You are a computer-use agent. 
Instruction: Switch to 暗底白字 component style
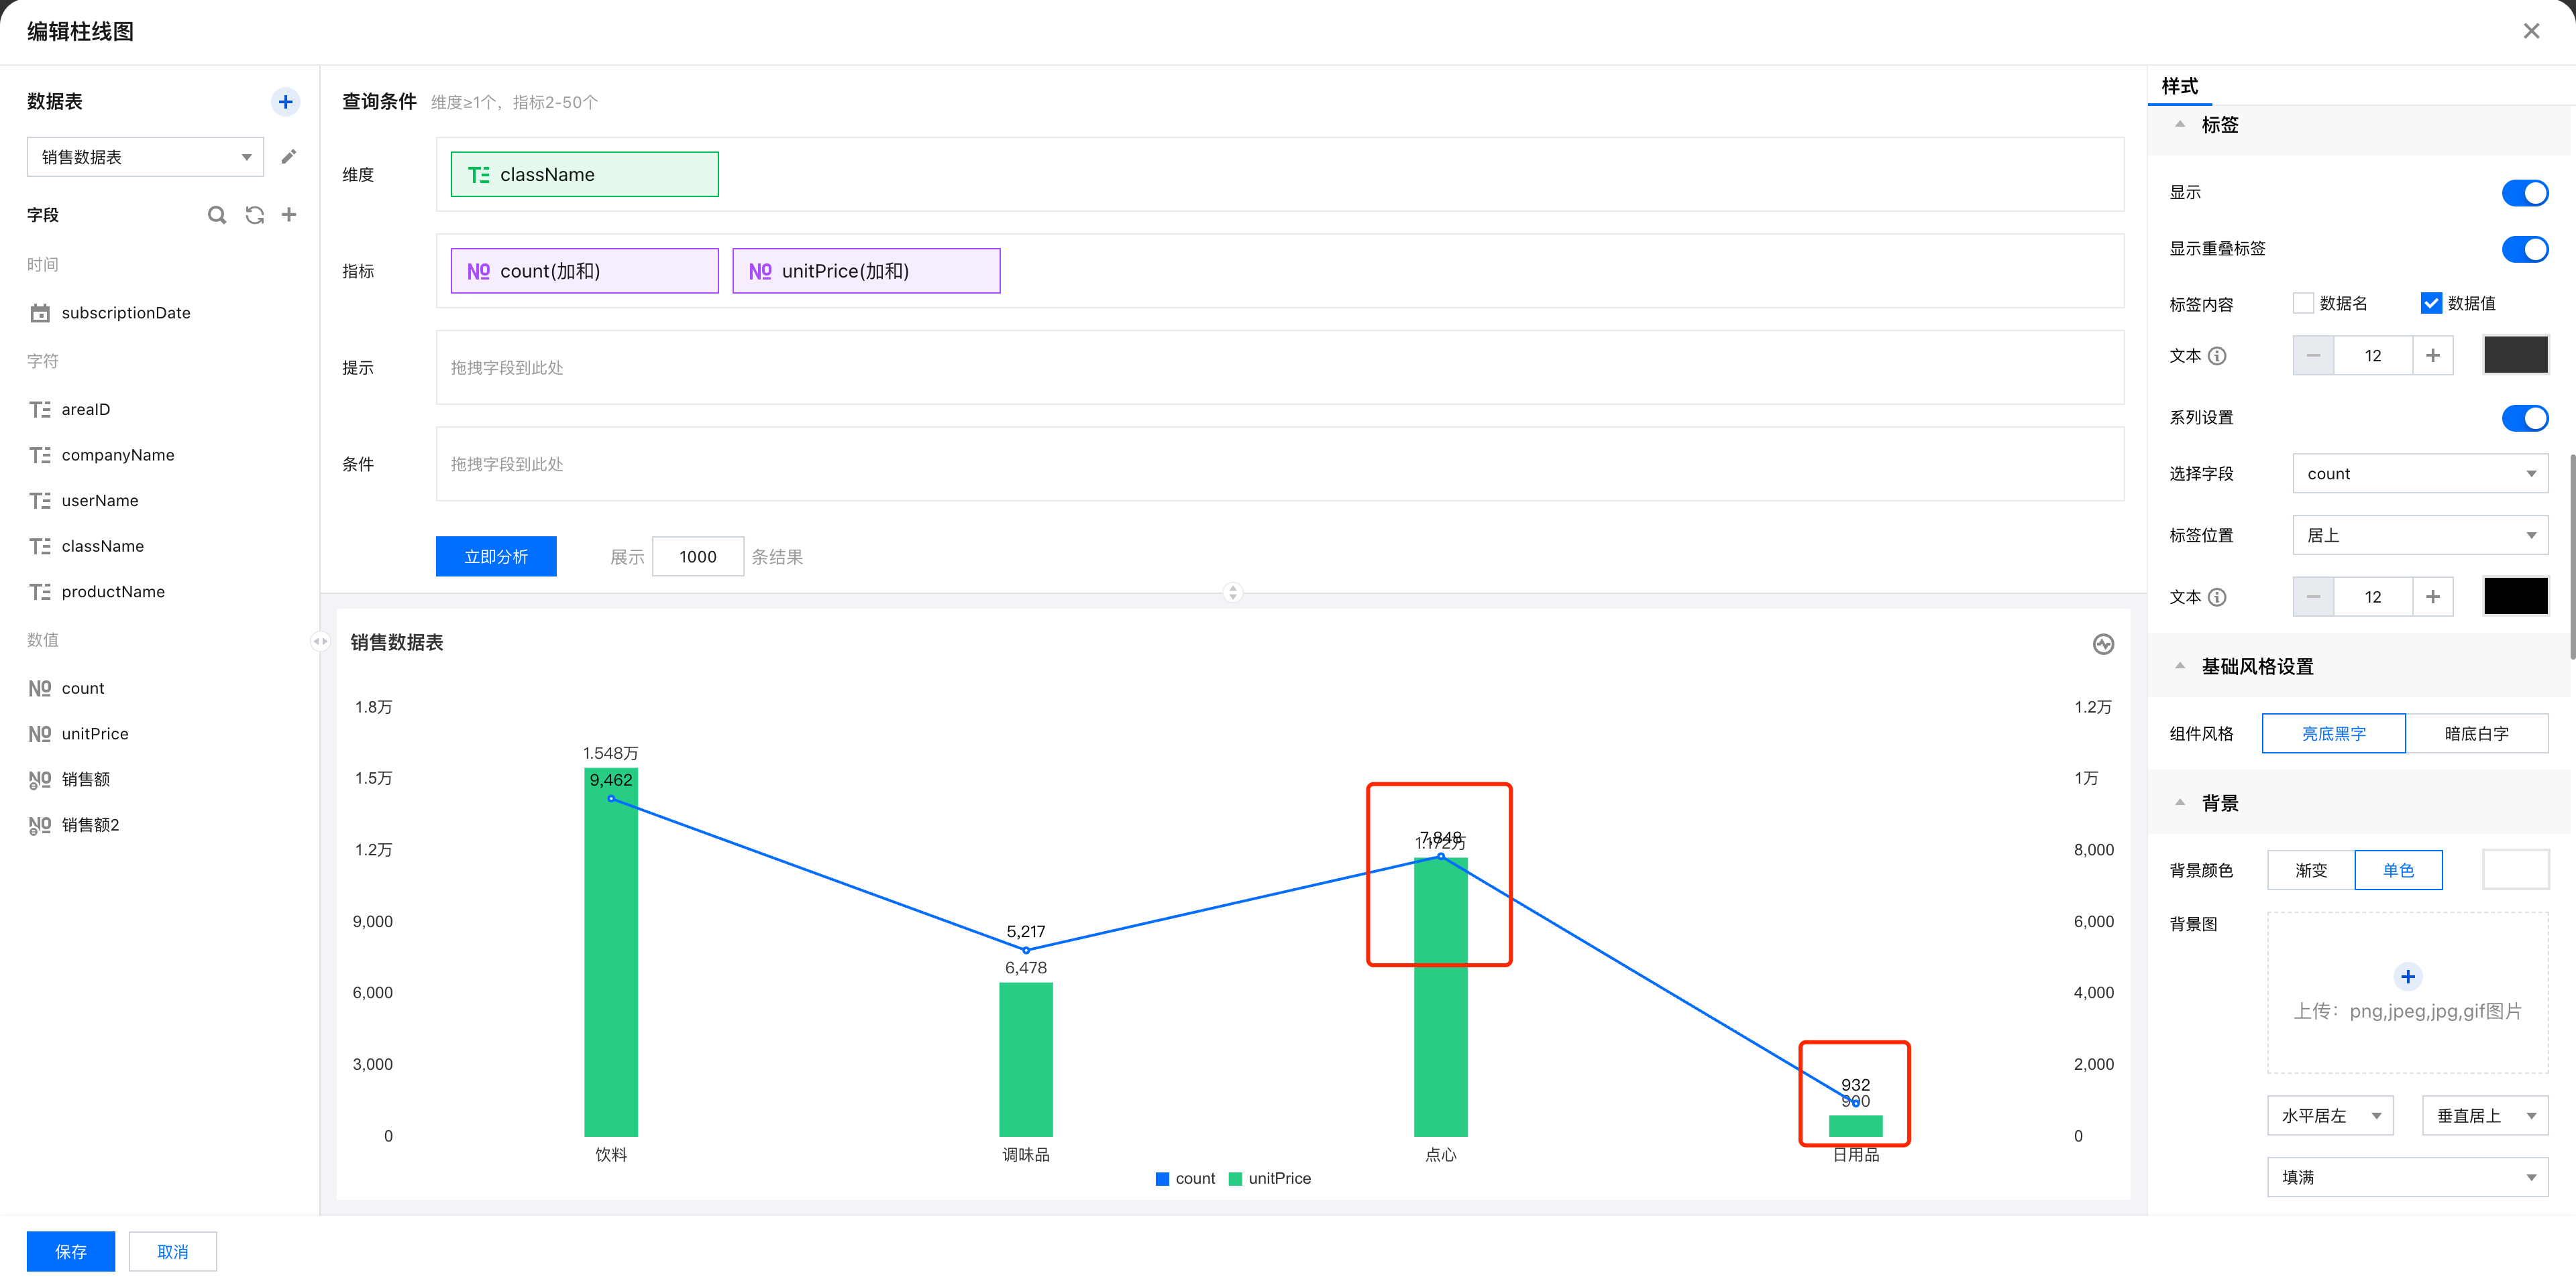click(x=2476, y=733)
